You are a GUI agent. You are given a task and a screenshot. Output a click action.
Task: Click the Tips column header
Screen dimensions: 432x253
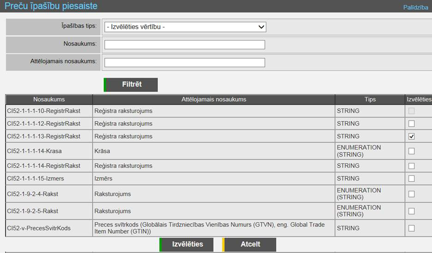pyautogui.click(x=370, y=99)
